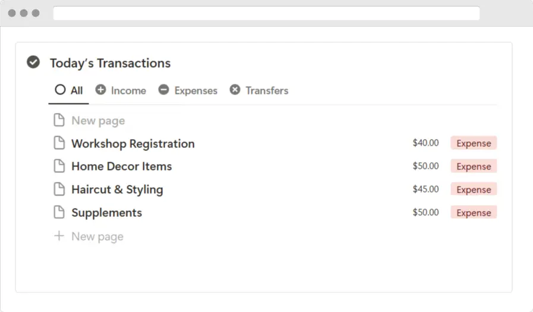This screenshot has height=312, width=533.
Task: Open the Workshop Registration entry
Action: tap(133, 144)
